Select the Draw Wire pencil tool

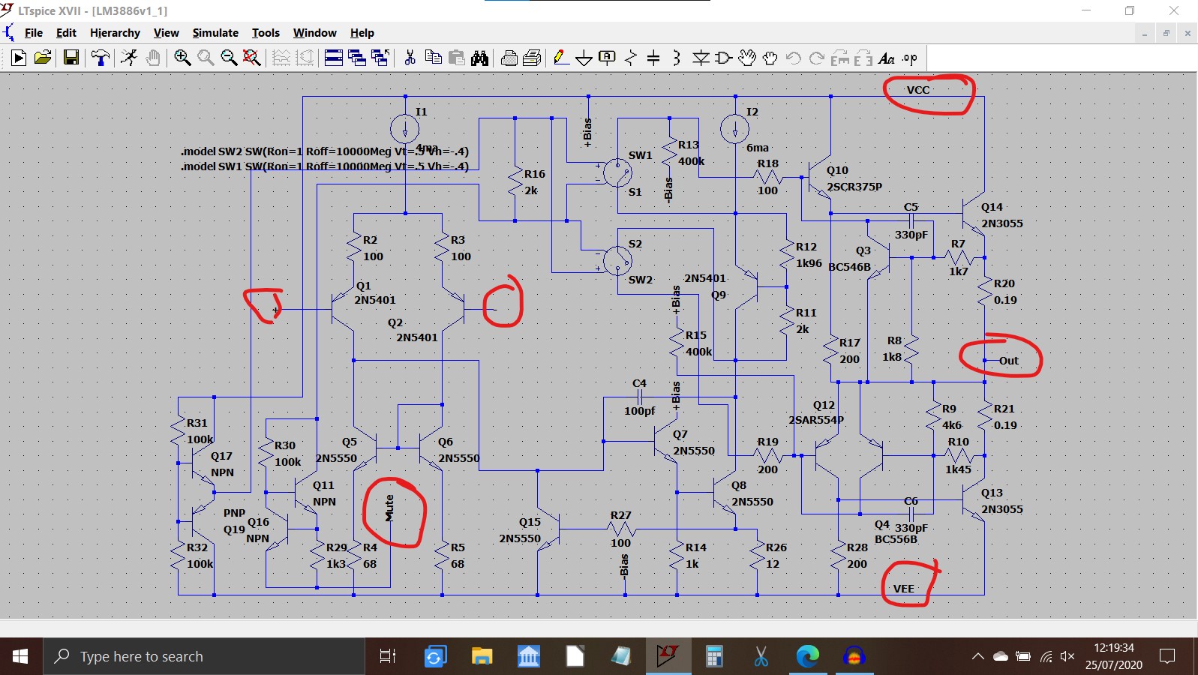pos(561,58)
